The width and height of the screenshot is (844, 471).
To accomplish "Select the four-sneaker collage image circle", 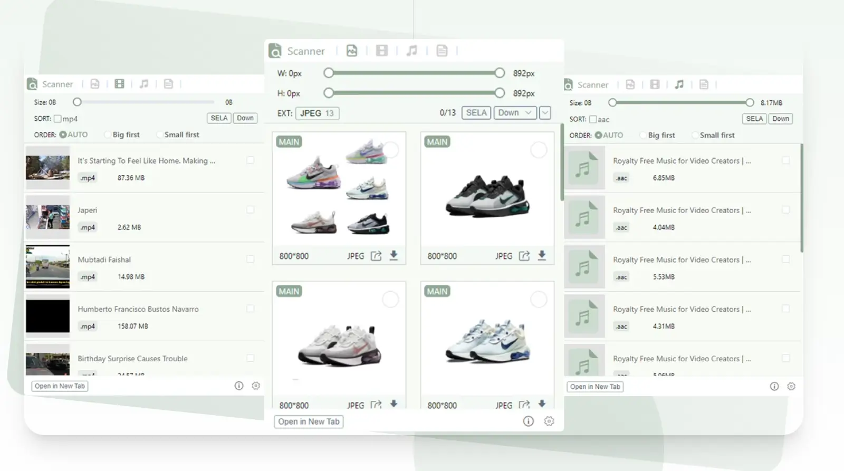I will tap(390, 150).
